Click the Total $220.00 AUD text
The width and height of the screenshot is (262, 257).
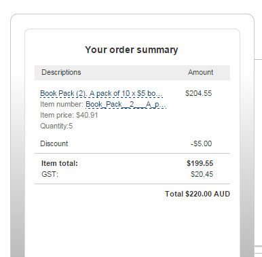[198, 194]
